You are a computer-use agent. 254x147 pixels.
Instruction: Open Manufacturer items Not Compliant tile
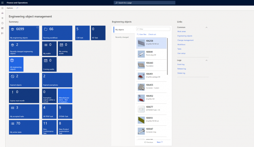[65, 96]
